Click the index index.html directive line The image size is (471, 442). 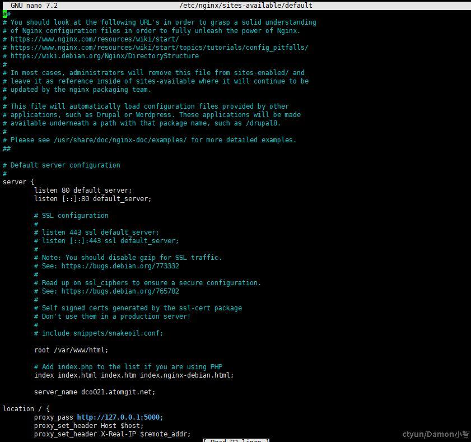[x=134, y=375]
